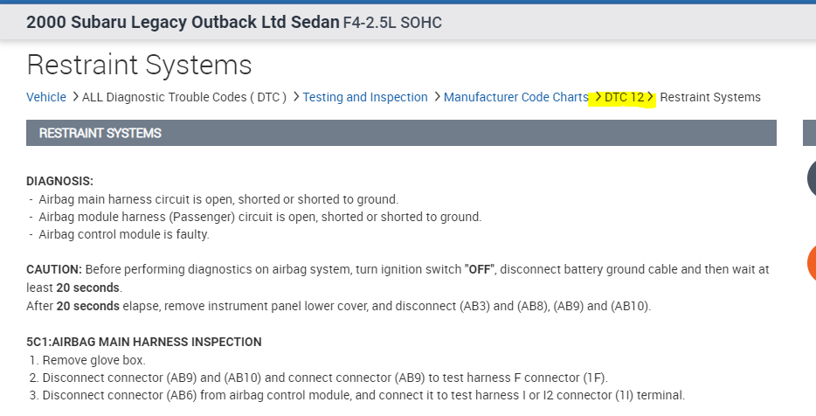This screenshot has height=416, width=816.
Task: Click the RESTRAINT SYSTEMS gray section header
Action: (401, 133)
